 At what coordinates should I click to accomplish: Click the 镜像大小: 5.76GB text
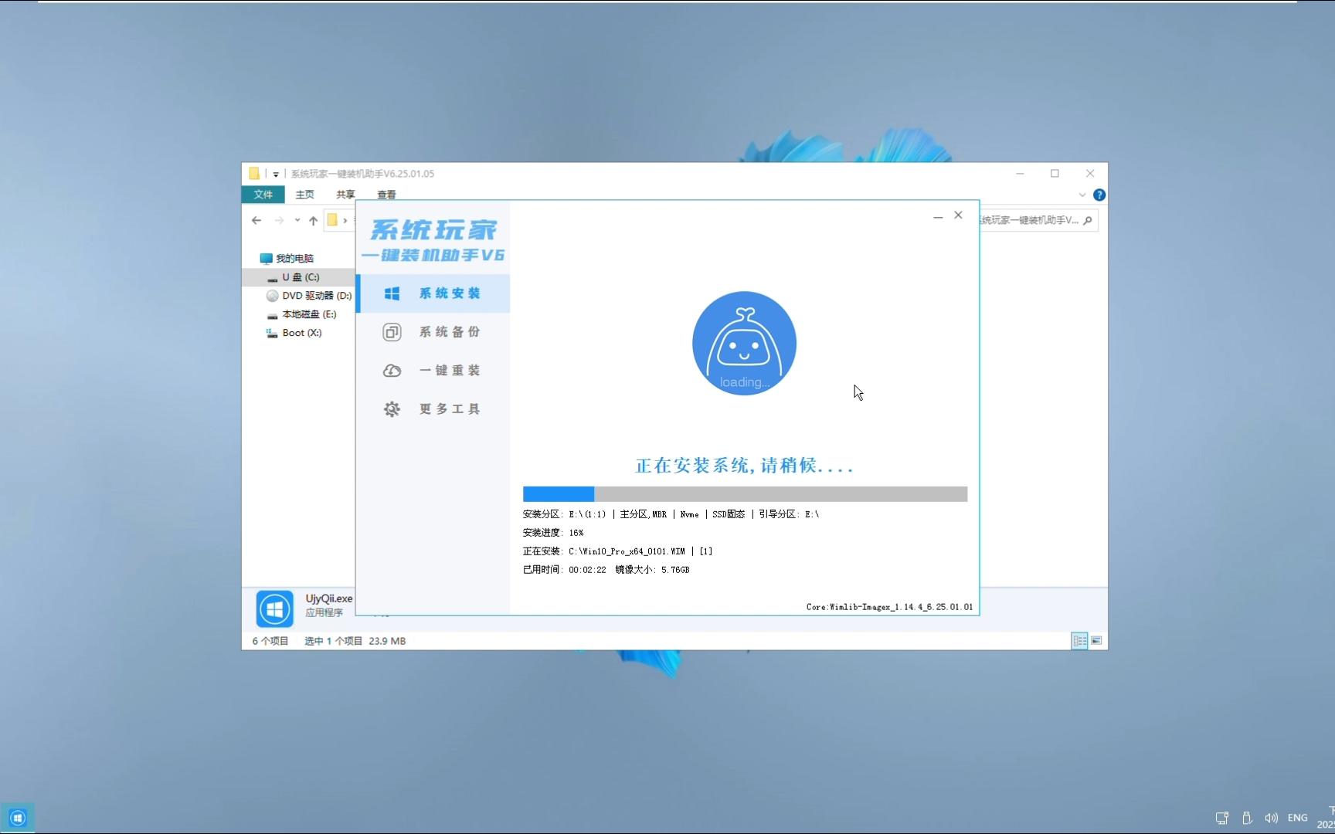click(x=652, y=570)
